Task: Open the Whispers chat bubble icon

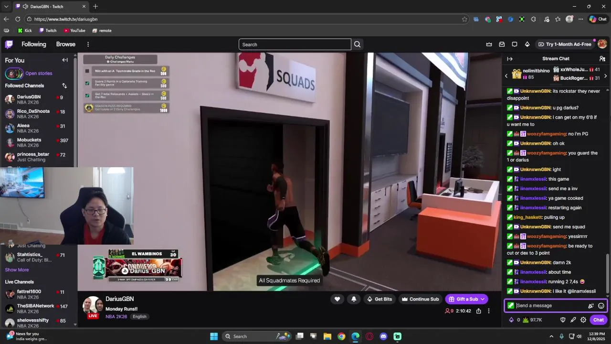Action: [x=515, y=44]
